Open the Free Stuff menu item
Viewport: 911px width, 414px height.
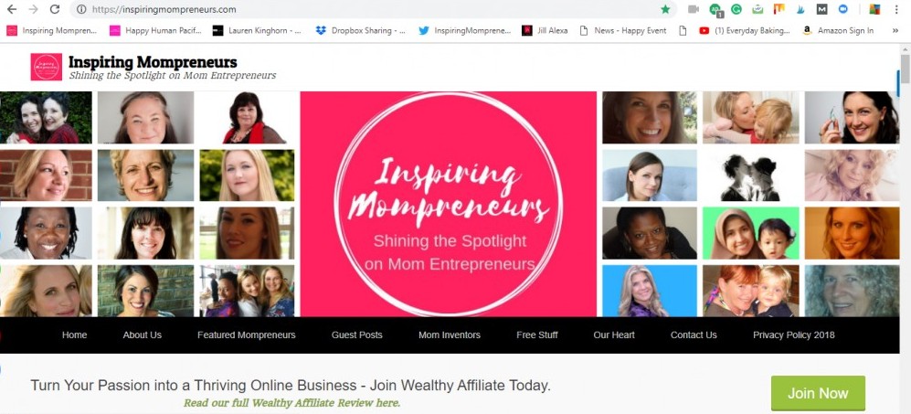pos(537,334)
